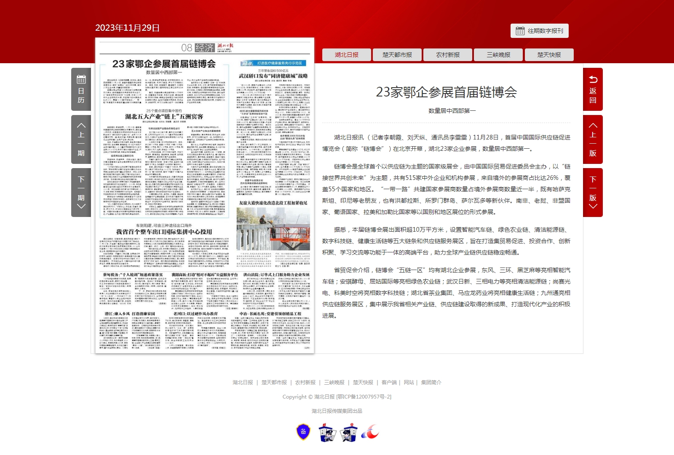
Task: Switch to the 楚天都市报 tab
Action: (x=397, y=55)
